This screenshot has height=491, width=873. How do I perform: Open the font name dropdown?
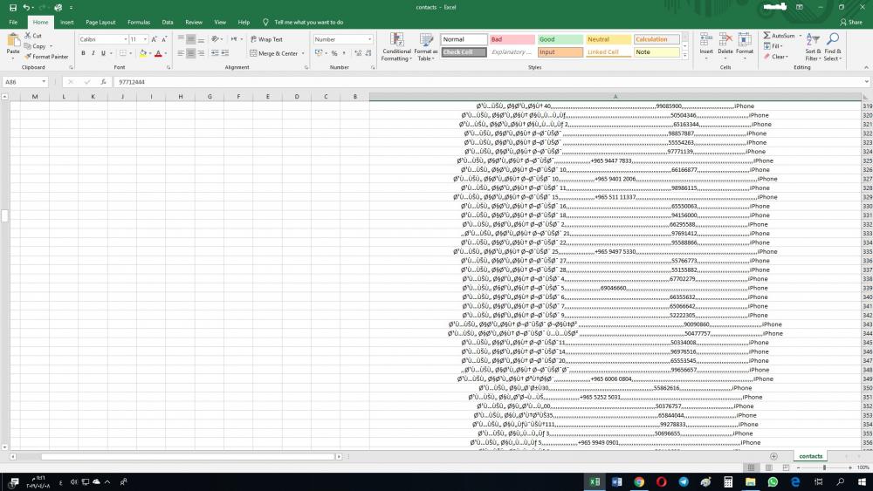pyautogui.click(x=125, y=39)
